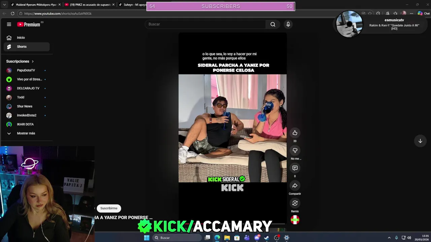Screen dimensions: 431x242
Task: Click the magnifier search button
Action: pyautogui.click(x=273, y=24)
